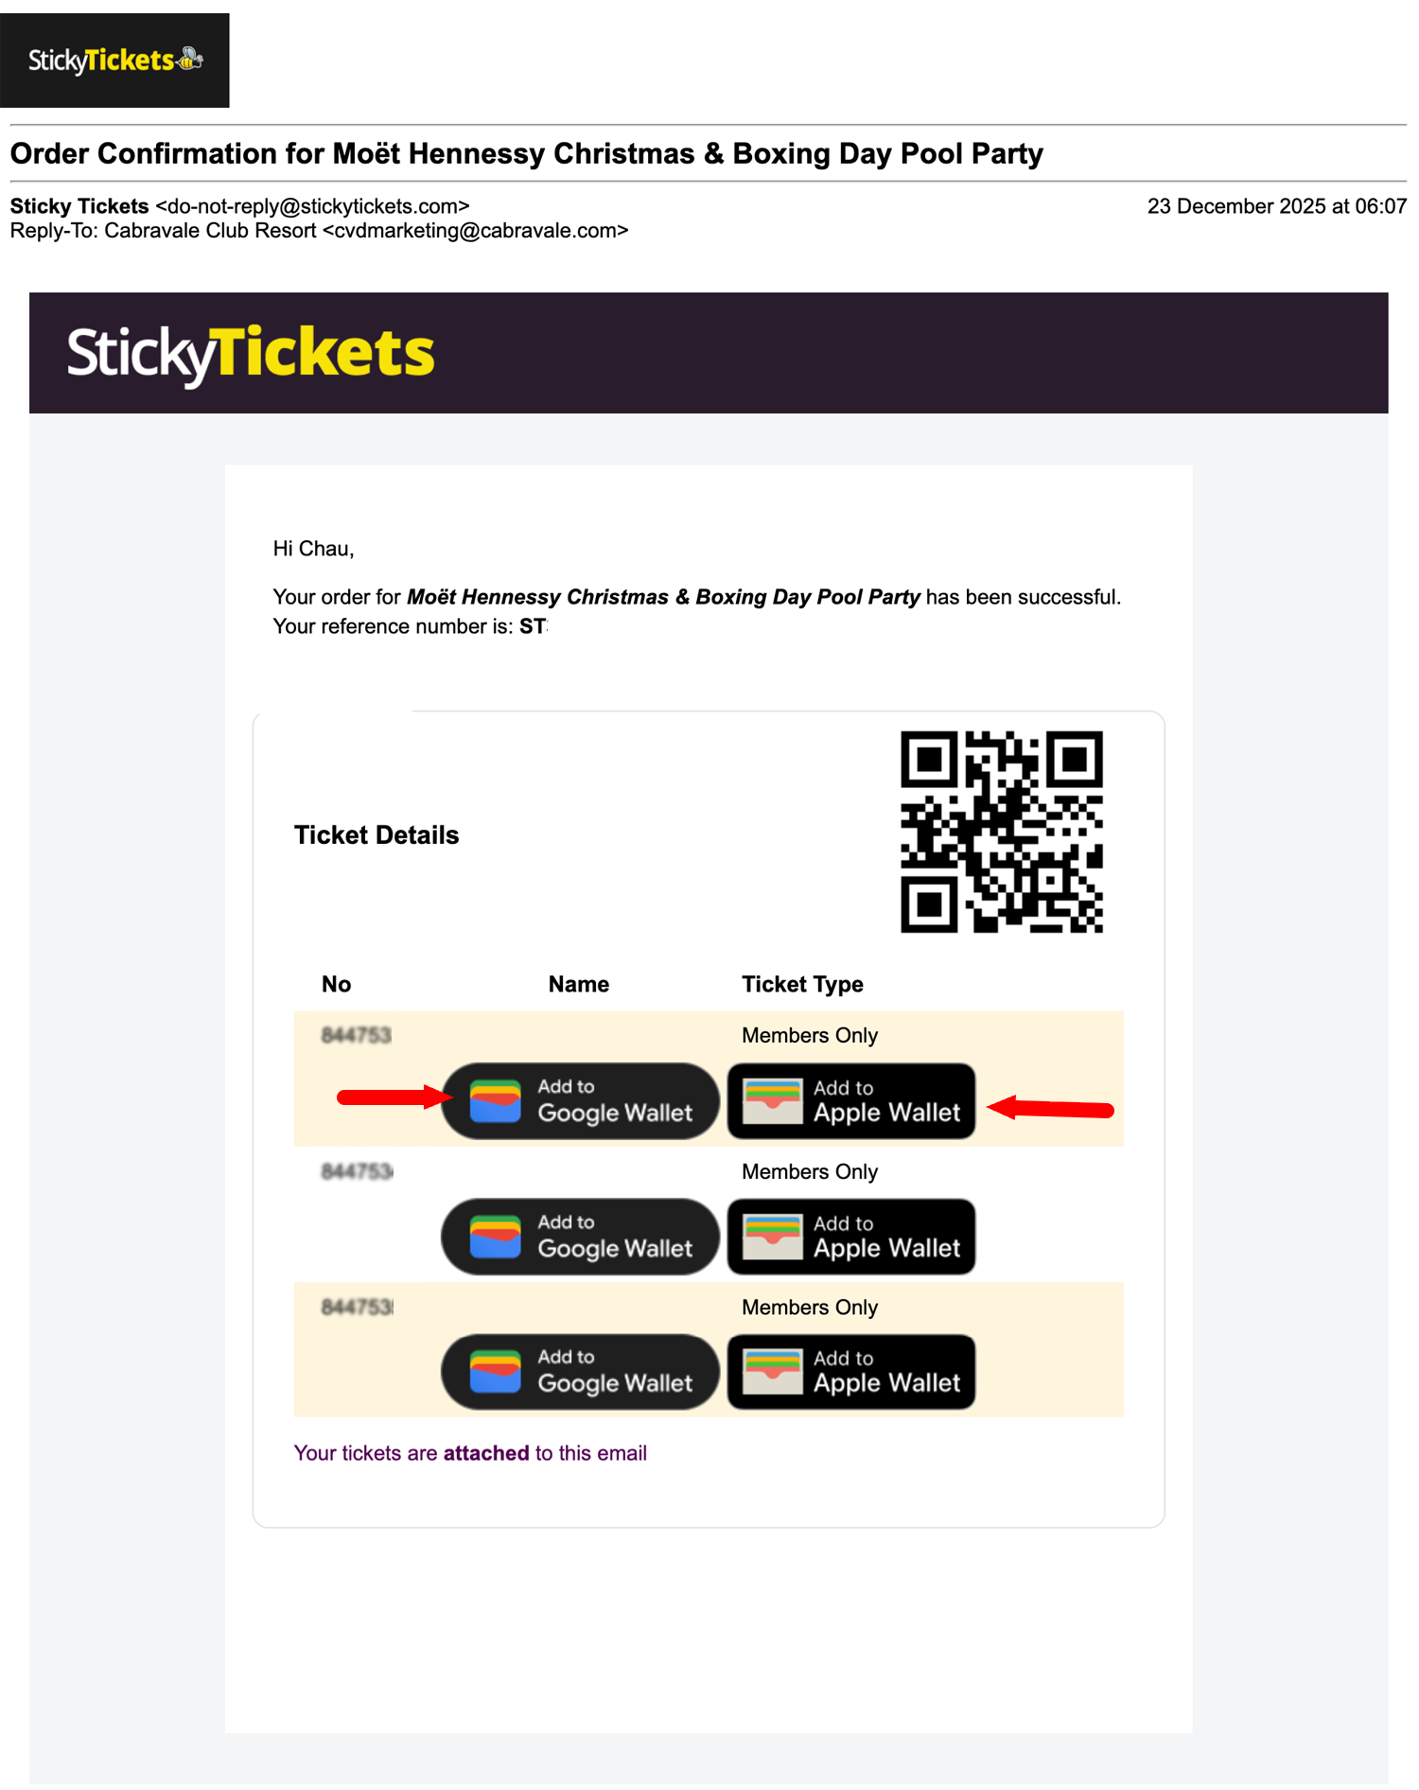Click the email date 23 December 2025
The image size is (1419, 1790).
[1276, 206]
